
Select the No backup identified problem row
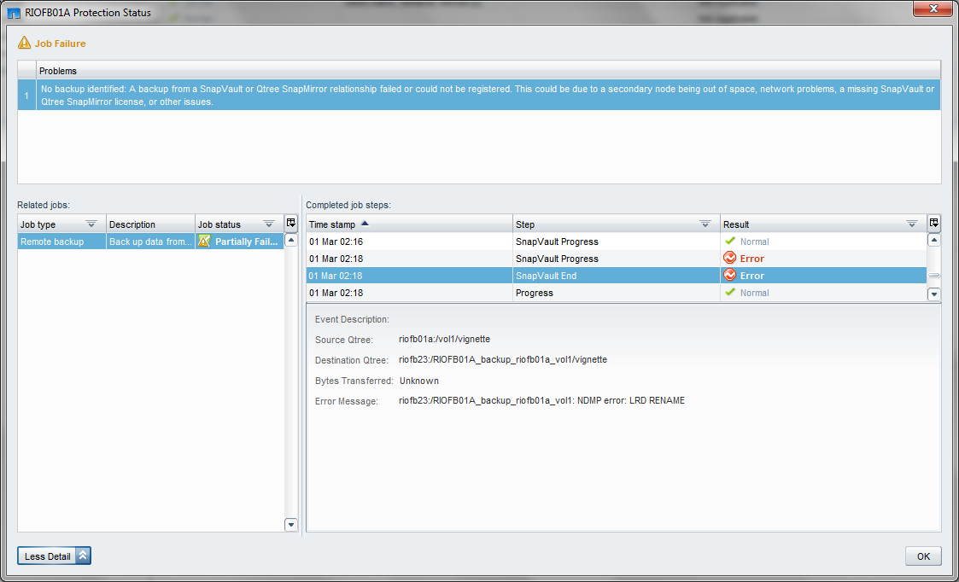pos(479,95)
